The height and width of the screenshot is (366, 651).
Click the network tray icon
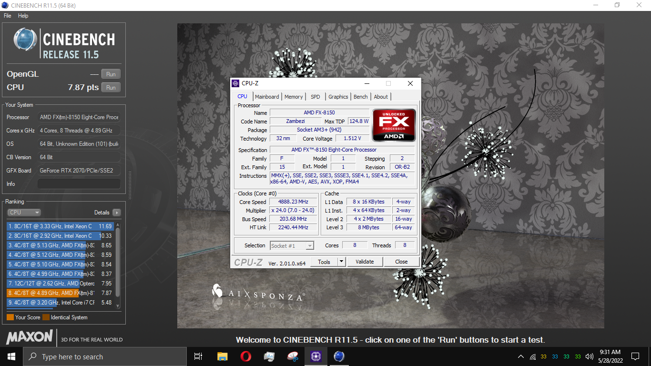pyautogui.click(x=532, y=356)
